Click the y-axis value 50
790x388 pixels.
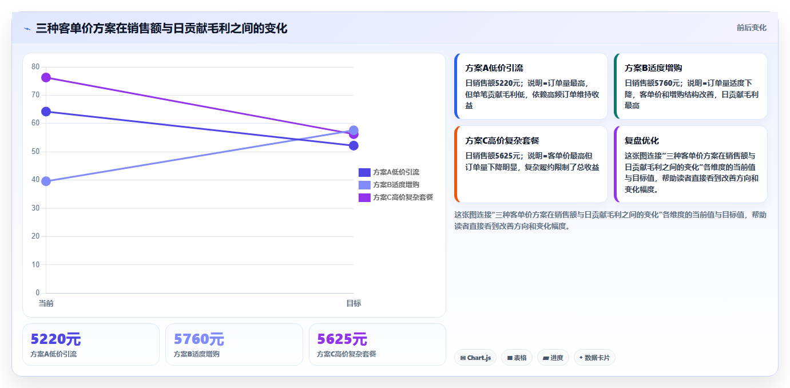[35, 152]
